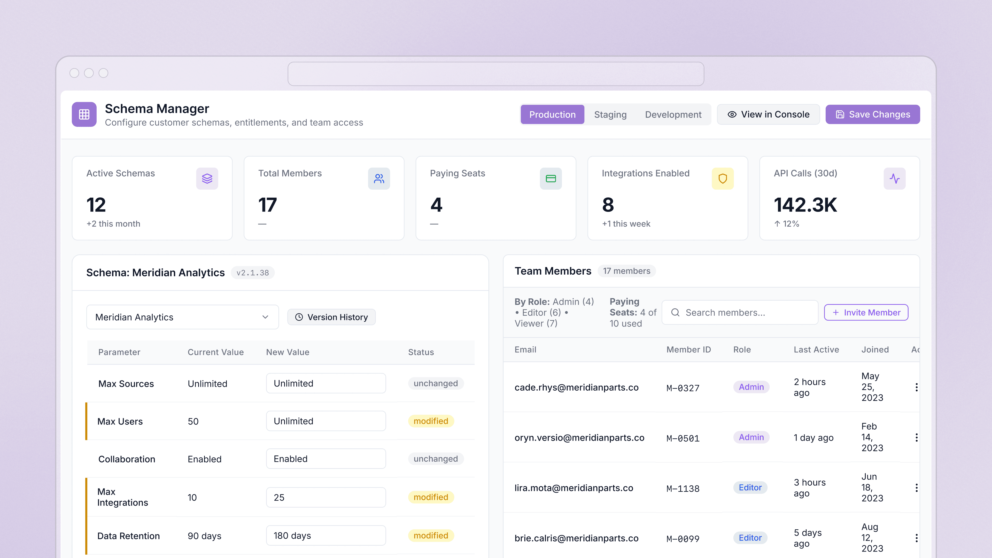This screenshot has width=992, height=558.
Task: Click the Editor role badge for lira.mota
Action: tap(750, 487)
